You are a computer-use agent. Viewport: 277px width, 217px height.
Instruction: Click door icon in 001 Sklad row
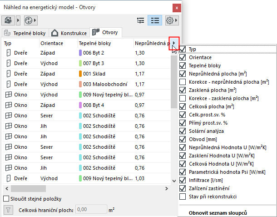pyautogui.click(x=9, y=74)
